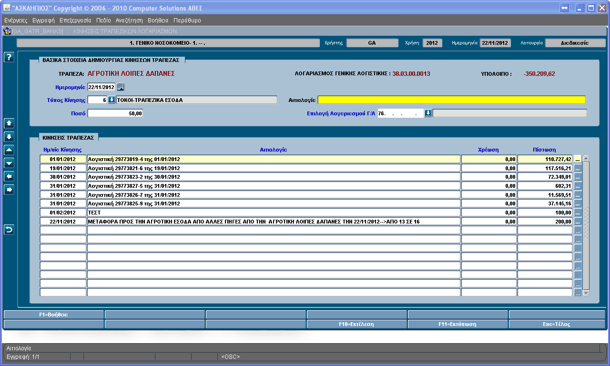This screenshot has height=366, width=610.
Task: Open the Επεξεργασία menu
Action: click(75, 20)
